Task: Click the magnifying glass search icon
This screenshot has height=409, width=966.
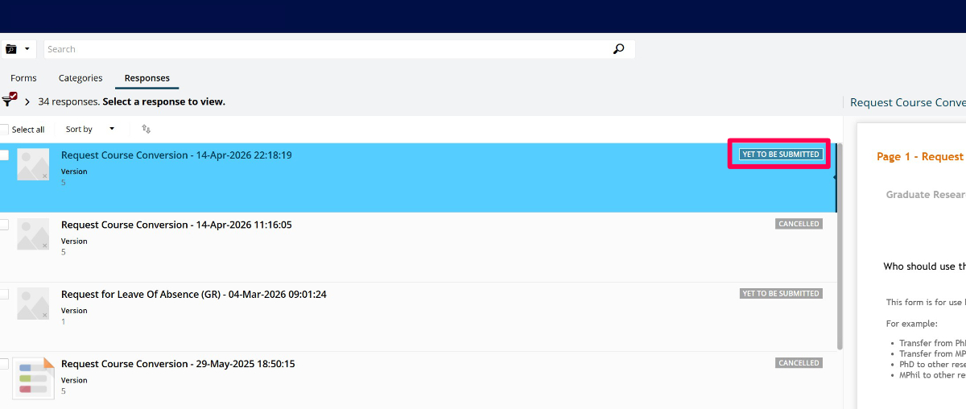Action: pos(618,49)
